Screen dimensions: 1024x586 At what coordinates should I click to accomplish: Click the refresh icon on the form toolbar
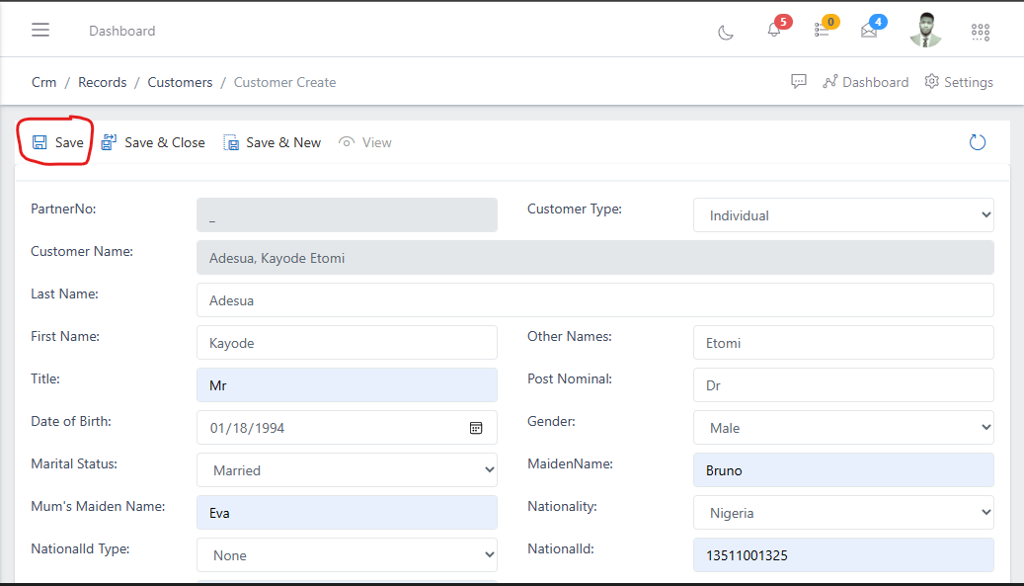coord(977,141)
